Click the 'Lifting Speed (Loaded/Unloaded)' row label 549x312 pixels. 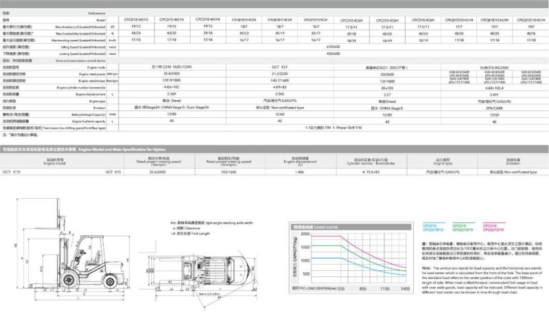tap(83, 47)
